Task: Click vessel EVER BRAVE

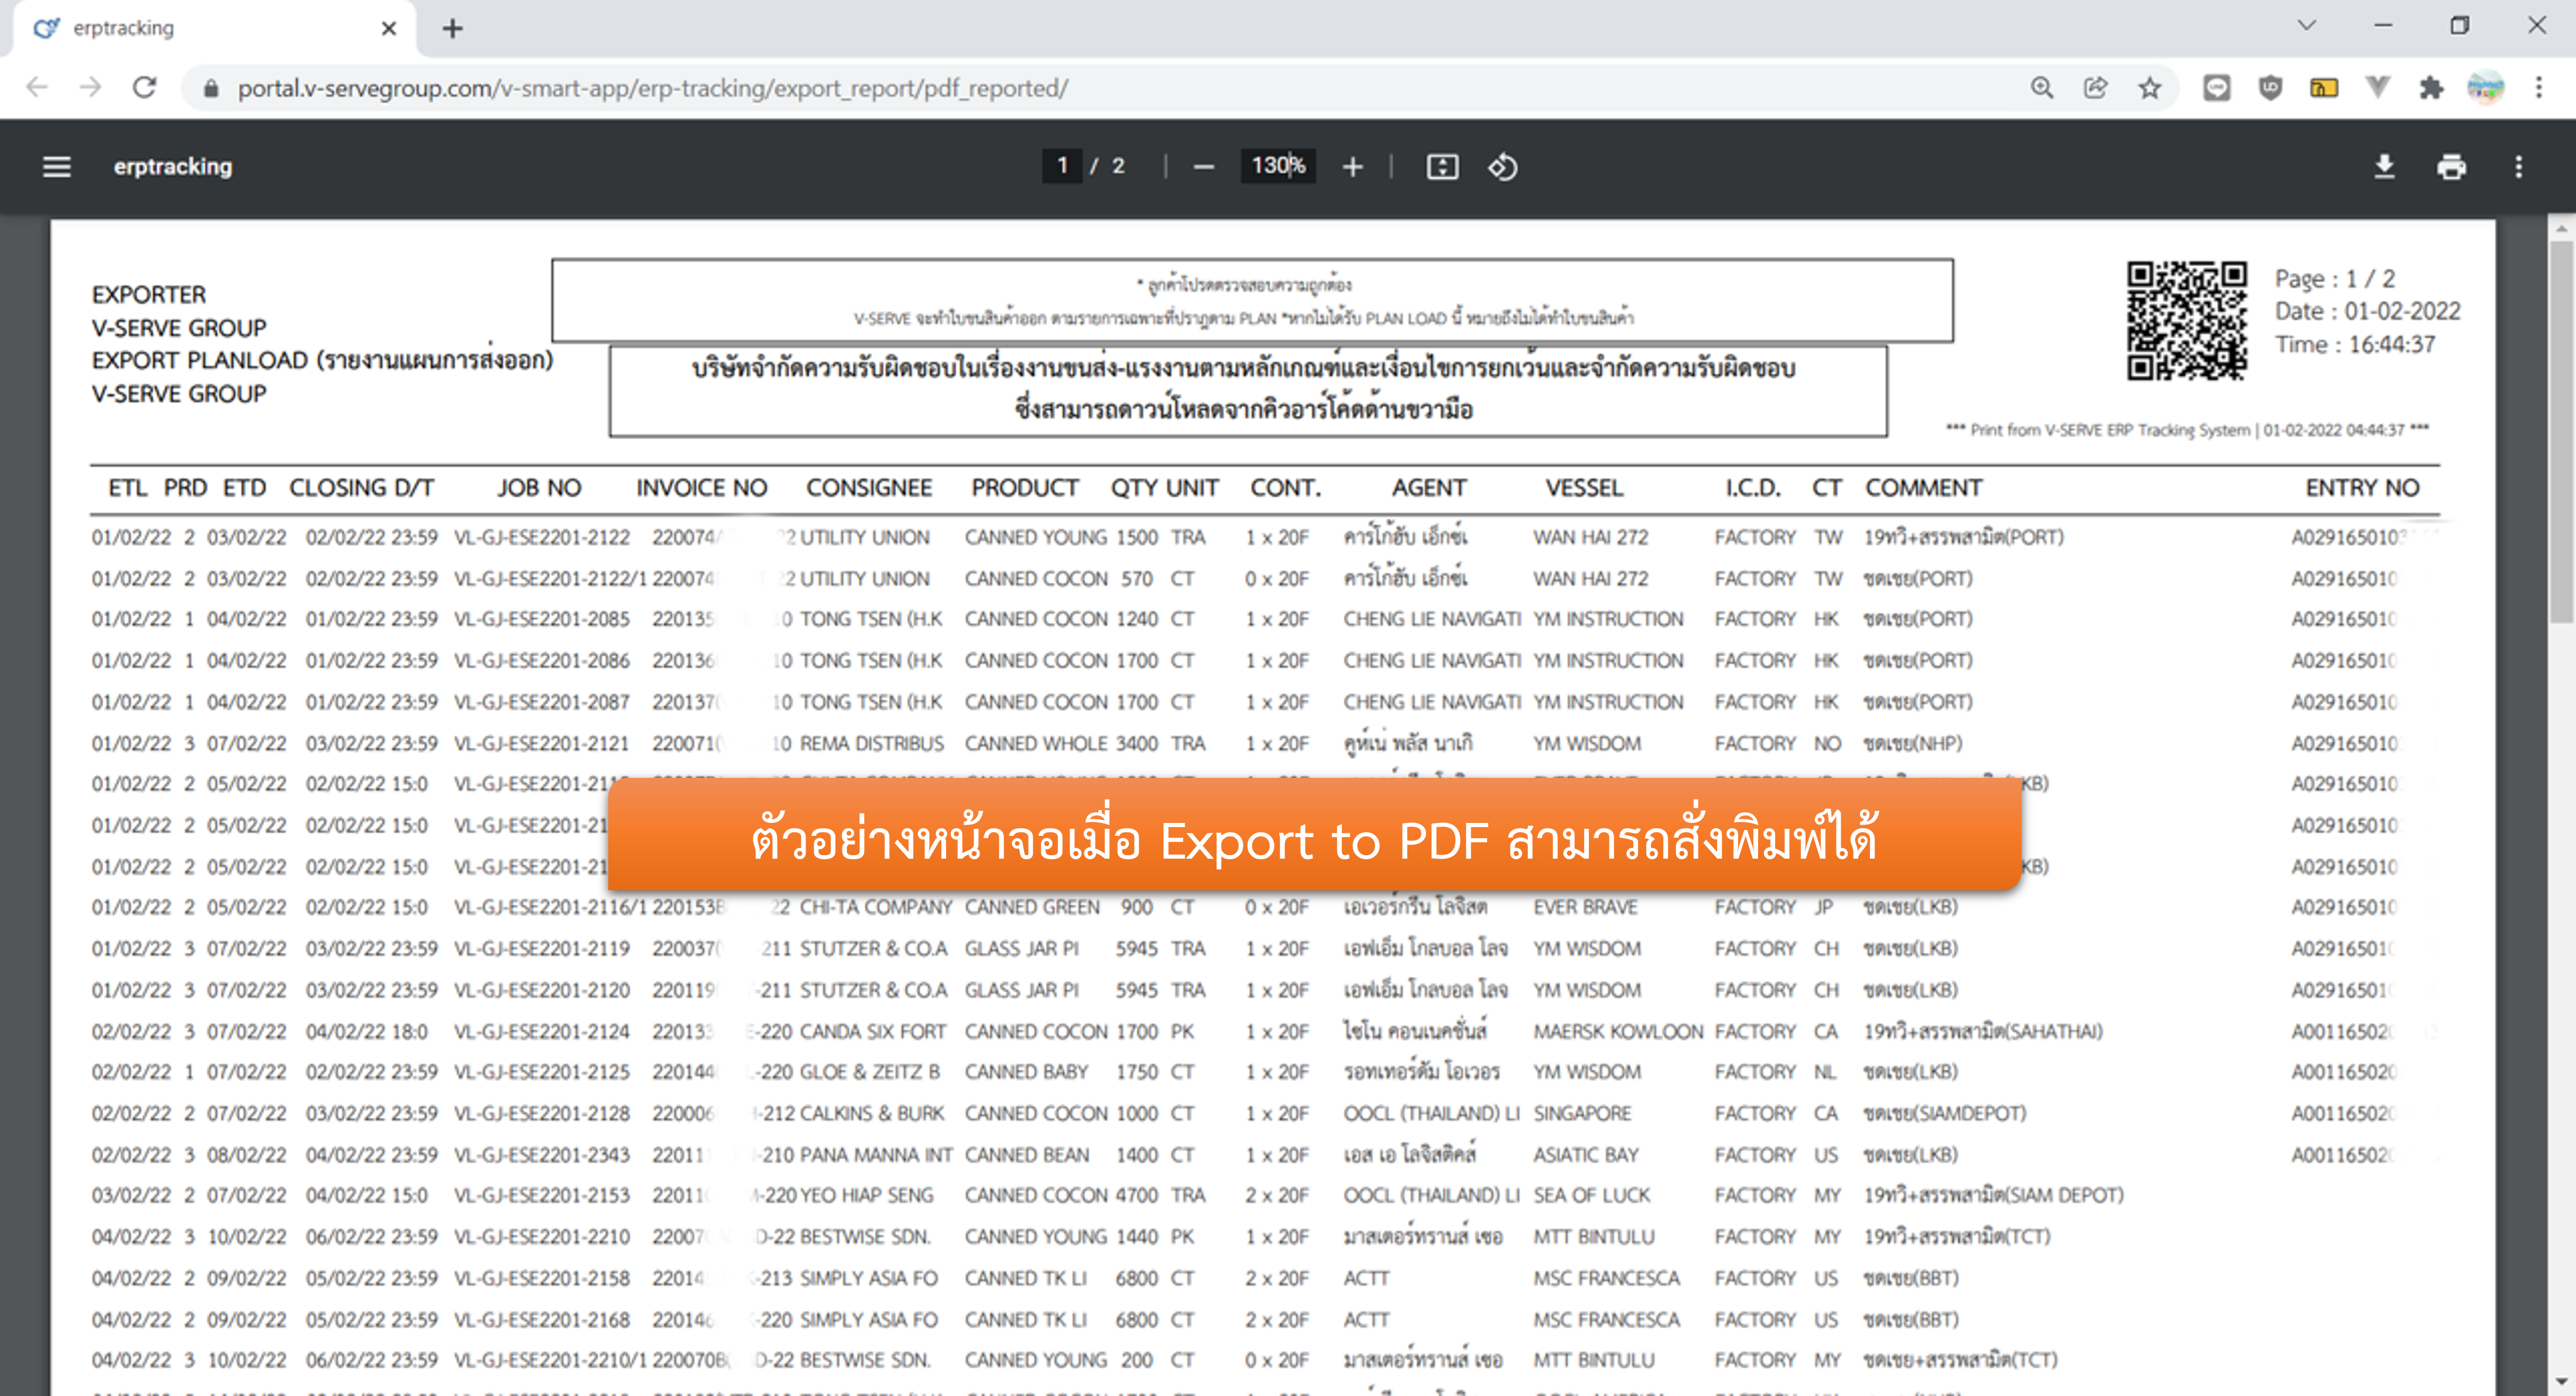Action: [1585, 907]
